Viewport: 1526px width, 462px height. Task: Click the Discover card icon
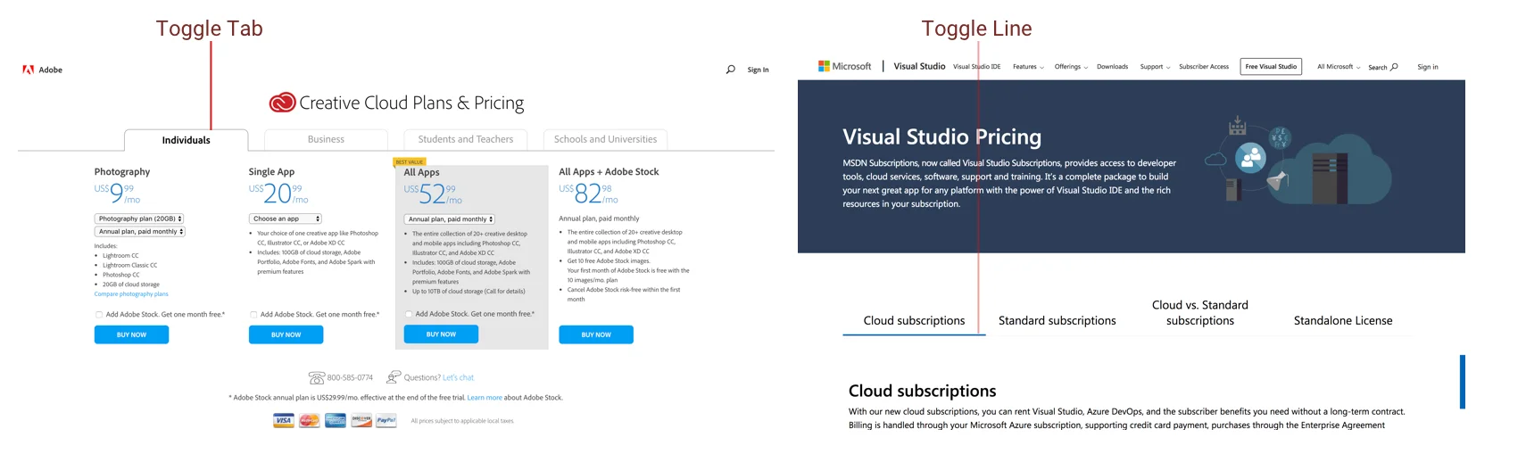(361, 420)
